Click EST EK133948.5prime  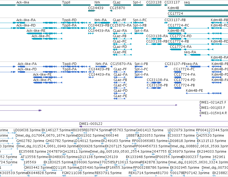[x=140, y=157]
